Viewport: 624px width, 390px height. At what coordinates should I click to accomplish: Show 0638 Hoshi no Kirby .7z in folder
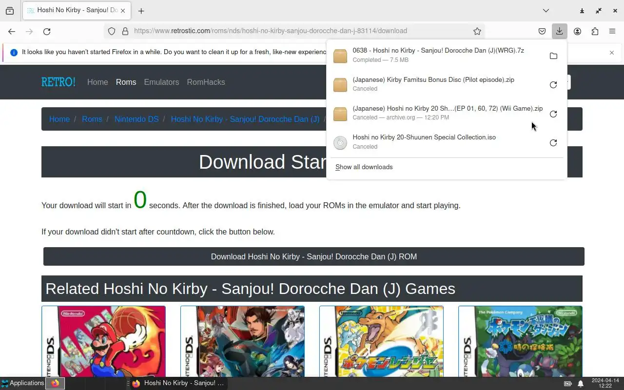tap(553, 56)
